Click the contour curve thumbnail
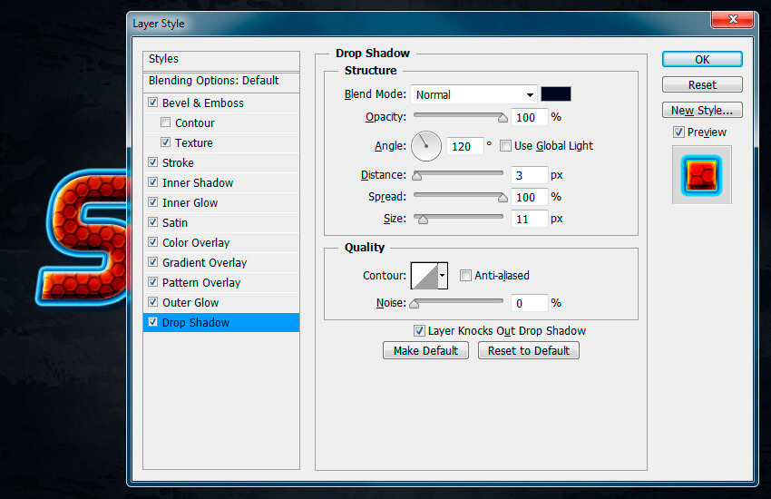This screenshot has width=771, height=499. coord(424,275)
